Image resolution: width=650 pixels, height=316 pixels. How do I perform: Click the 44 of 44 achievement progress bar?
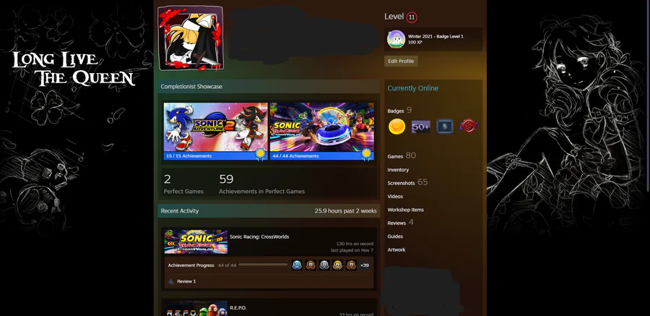coord(263,265)
